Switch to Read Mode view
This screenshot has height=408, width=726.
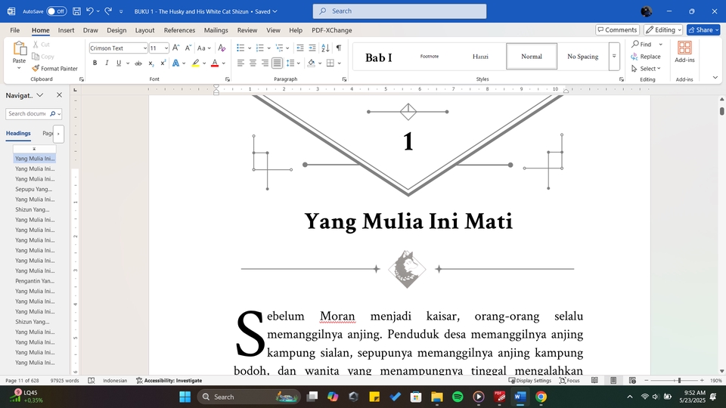594,380
